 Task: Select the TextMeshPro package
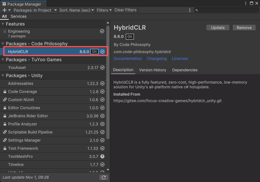(x=53, y=156)
